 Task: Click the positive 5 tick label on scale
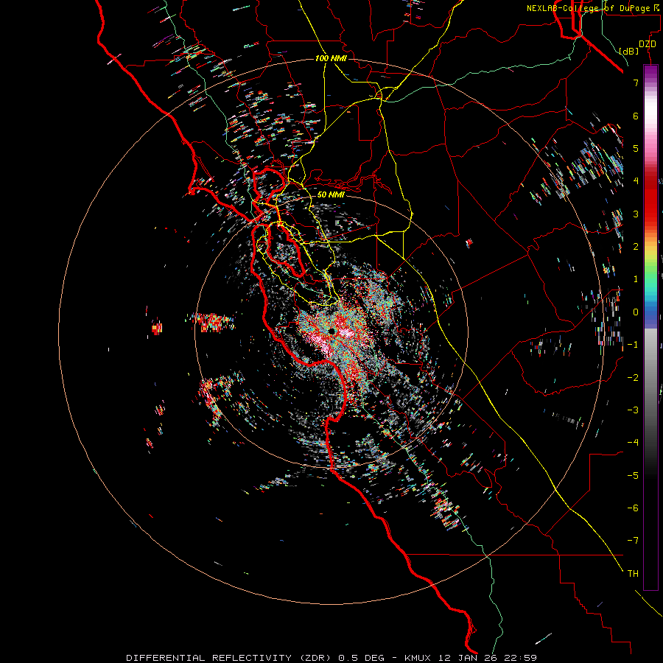[x=636, y=148]
